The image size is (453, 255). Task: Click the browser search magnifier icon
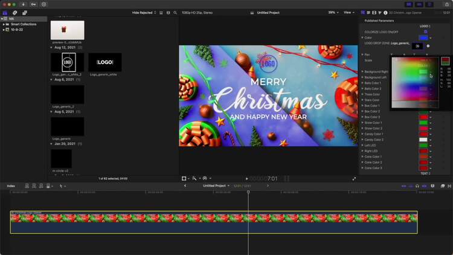175,13
